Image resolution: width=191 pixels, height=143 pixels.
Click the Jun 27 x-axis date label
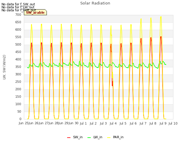[44, 123]
